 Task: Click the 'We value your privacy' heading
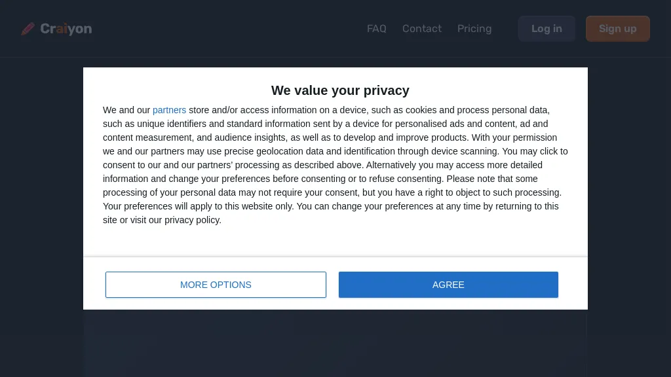[340, 90]
